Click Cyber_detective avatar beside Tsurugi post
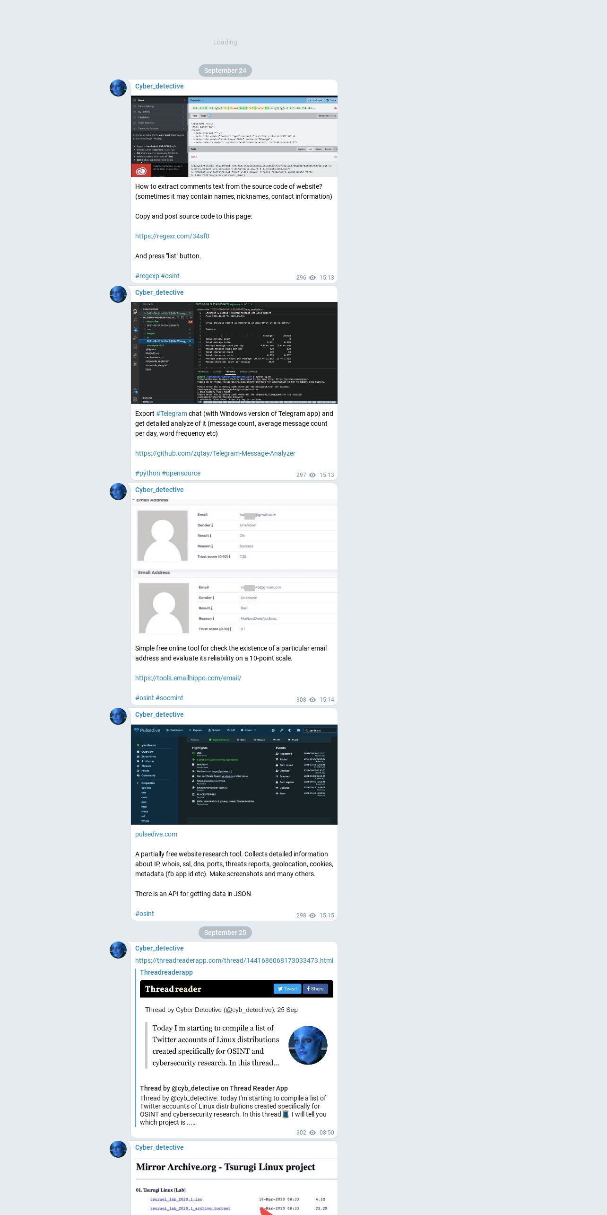This screenshot has height=1215, width=607. [x=118, y=1149]
